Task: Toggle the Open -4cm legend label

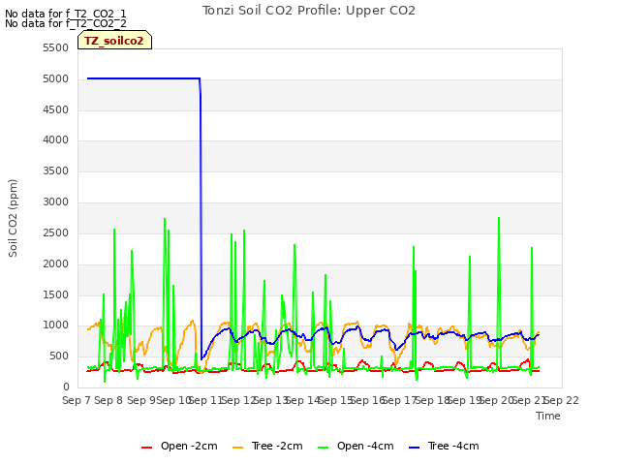Action: pos(365,446)
